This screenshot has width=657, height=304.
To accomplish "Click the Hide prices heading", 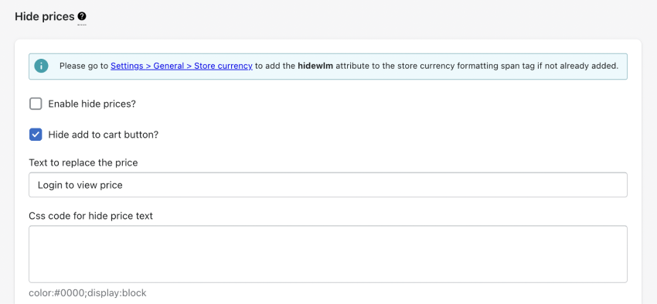I will 44,16.
